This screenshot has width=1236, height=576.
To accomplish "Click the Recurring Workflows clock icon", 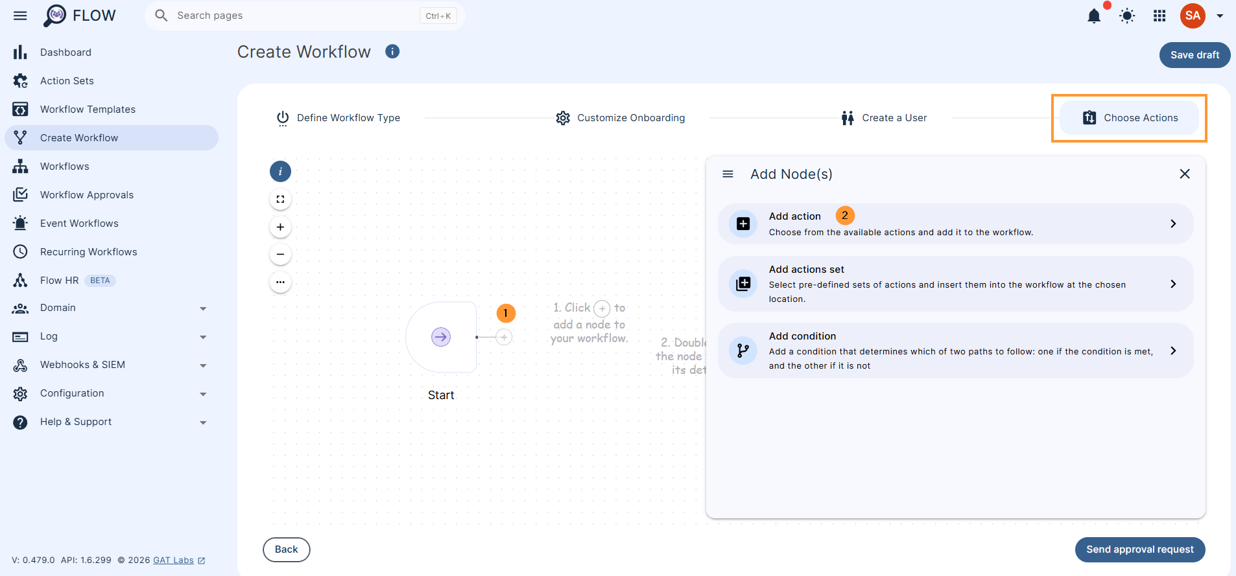I will [20, 252].
